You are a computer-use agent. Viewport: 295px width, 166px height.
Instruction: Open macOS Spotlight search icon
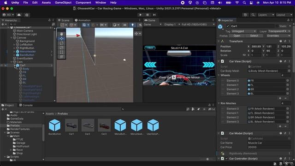click(x=244, y=3)
